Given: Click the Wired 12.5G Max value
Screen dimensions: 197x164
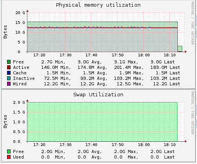Looking at the screenshot, I should point(130,84).
